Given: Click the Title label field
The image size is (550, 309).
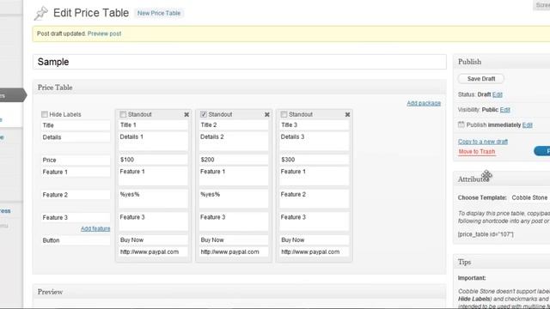Looking at the screenshot, I should (76, 125).
